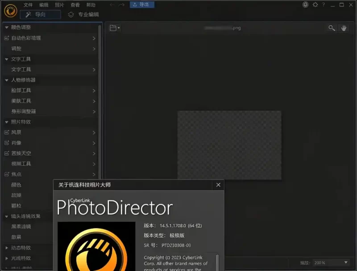Image resolution: width=357 pixels, height=271 pixels.
Task: Open the 焦点 effect
Action: (50, 174)
